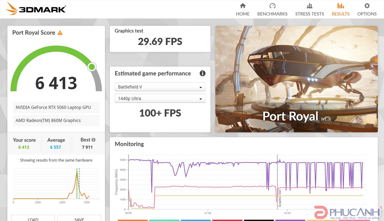Open the Estimated game performance info icon
The width and height of the screenshot is (384, 221).
click(x=202, y=73)
